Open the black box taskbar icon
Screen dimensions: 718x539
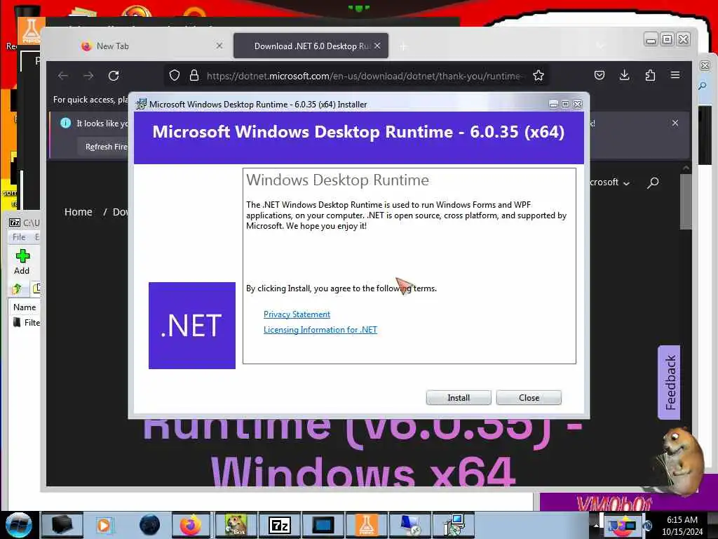tap(62, 525)
